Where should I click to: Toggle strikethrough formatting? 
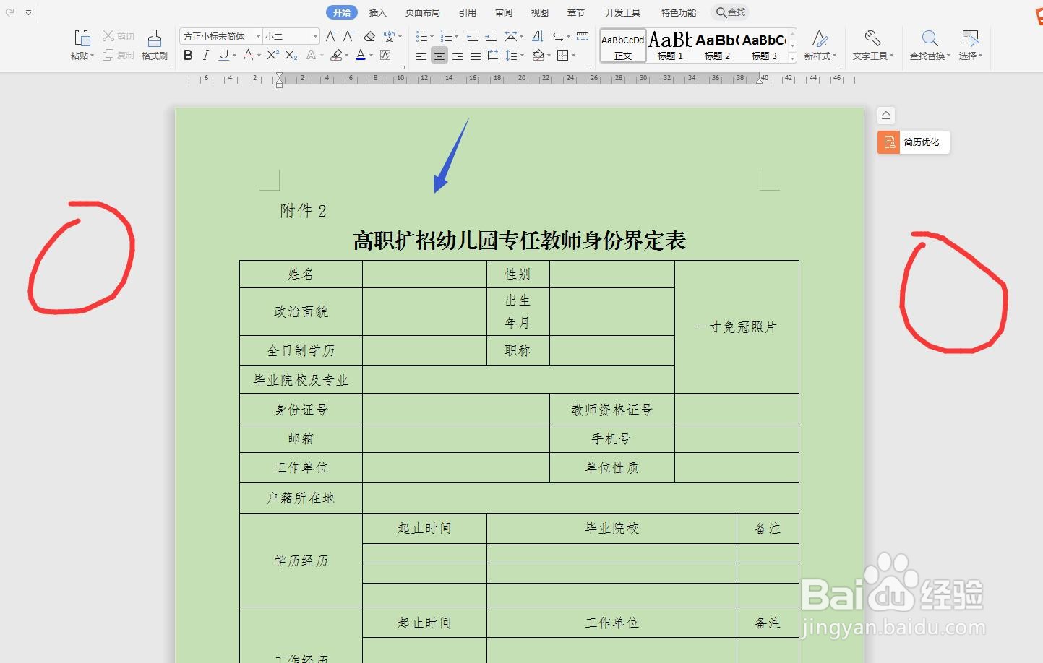(248, 55)
